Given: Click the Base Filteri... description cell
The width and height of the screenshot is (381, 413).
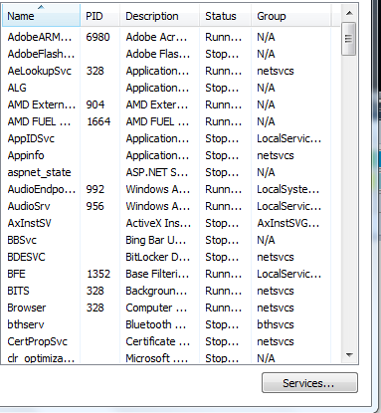Looking at the screenshot, I should (x=157, y=274).
